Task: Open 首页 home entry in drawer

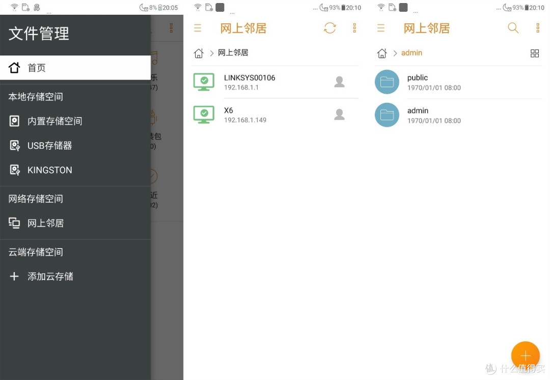Action: (75, 68)
